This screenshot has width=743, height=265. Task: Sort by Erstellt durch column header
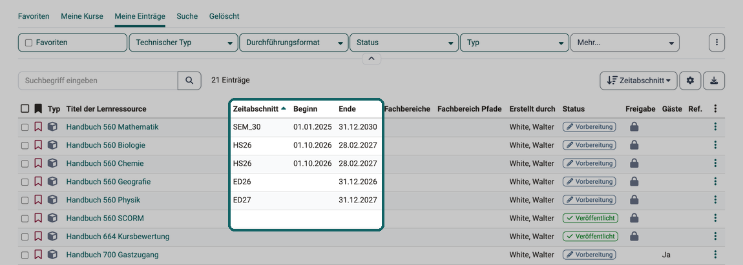point(532,109)
